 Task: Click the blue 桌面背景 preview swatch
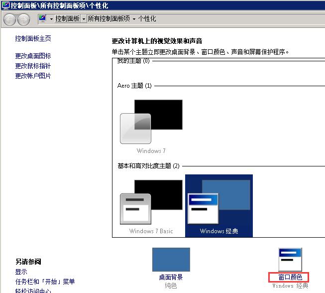click(171, 260)
